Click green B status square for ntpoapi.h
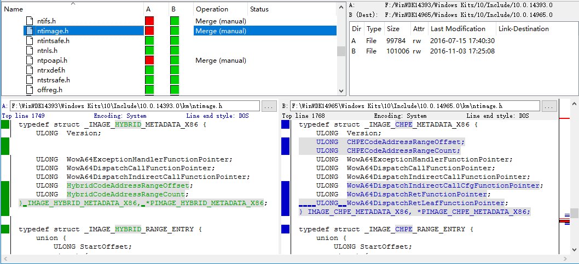 pyautogui.click(x=175, y=61)
